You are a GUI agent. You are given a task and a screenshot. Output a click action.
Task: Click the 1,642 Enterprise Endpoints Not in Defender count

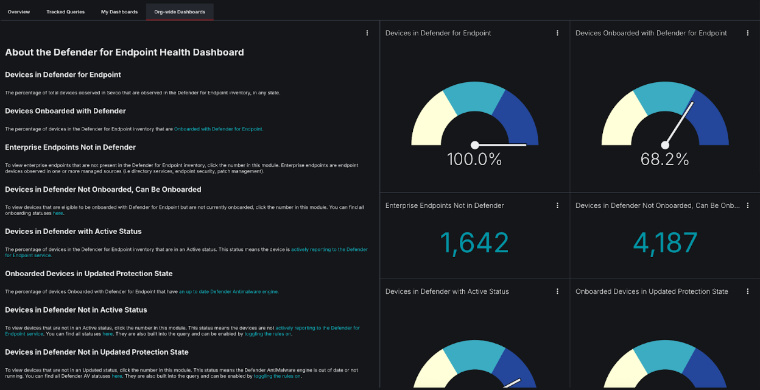click(x=474, y=242)
